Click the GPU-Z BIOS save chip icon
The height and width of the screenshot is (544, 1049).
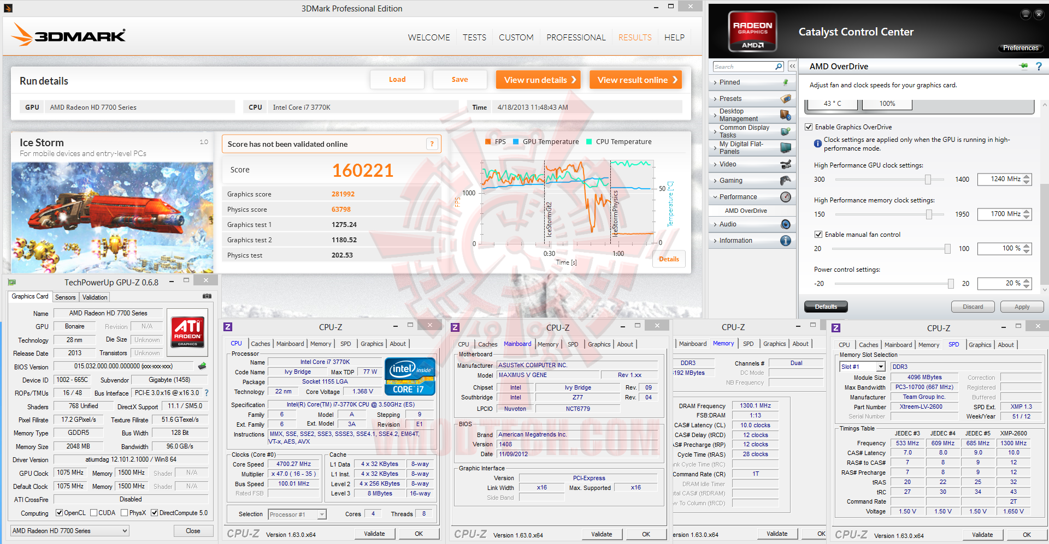[202, 366]
